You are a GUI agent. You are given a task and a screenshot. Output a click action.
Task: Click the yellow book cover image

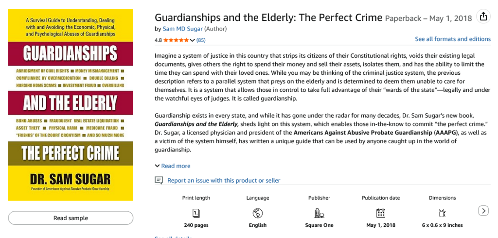coord(71,104)
